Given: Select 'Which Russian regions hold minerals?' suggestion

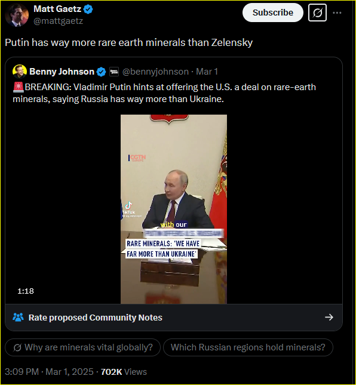Looking at the screenshot, I should (x=248, y=347).
